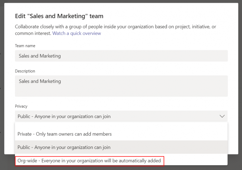Image resolution: width=242 pixels, height=170 pixels.
Task: Open the 'Watch a quick overview' link
Action: click(x=76, y=33)
